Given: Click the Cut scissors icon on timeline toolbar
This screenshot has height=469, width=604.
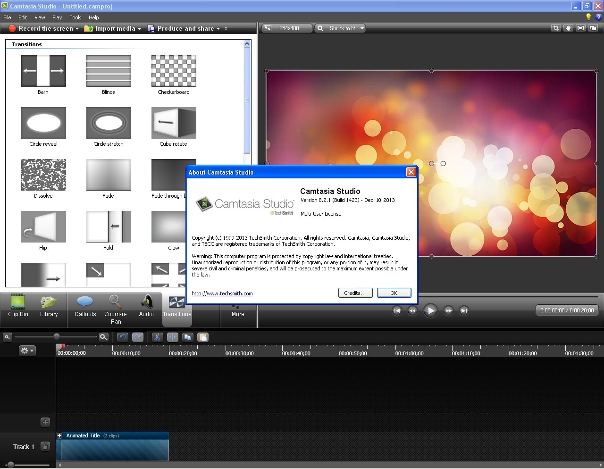Looking at the screenshot, I should 157,337.
